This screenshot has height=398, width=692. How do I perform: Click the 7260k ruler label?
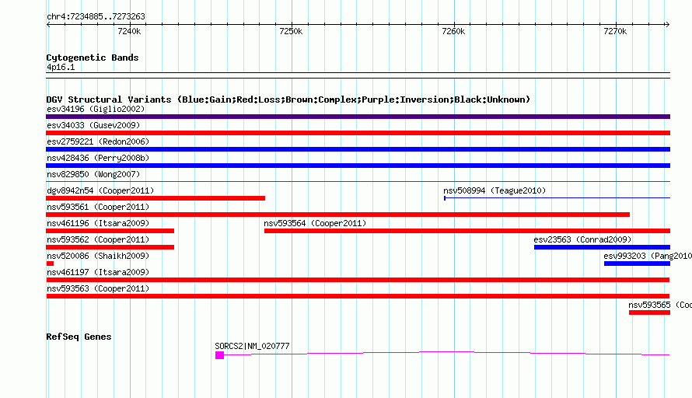(x=453, y=31)
